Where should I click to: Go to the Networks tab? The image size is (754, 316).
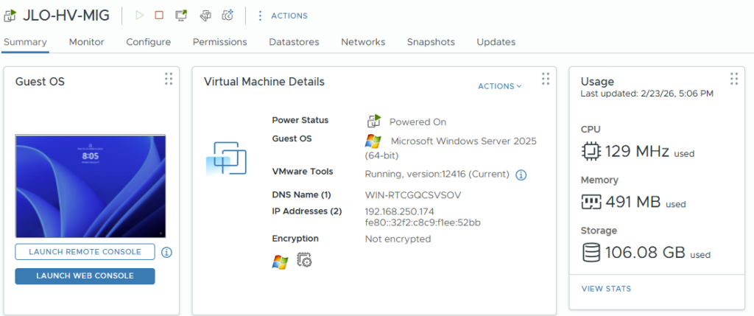click(x=363, y=42)
